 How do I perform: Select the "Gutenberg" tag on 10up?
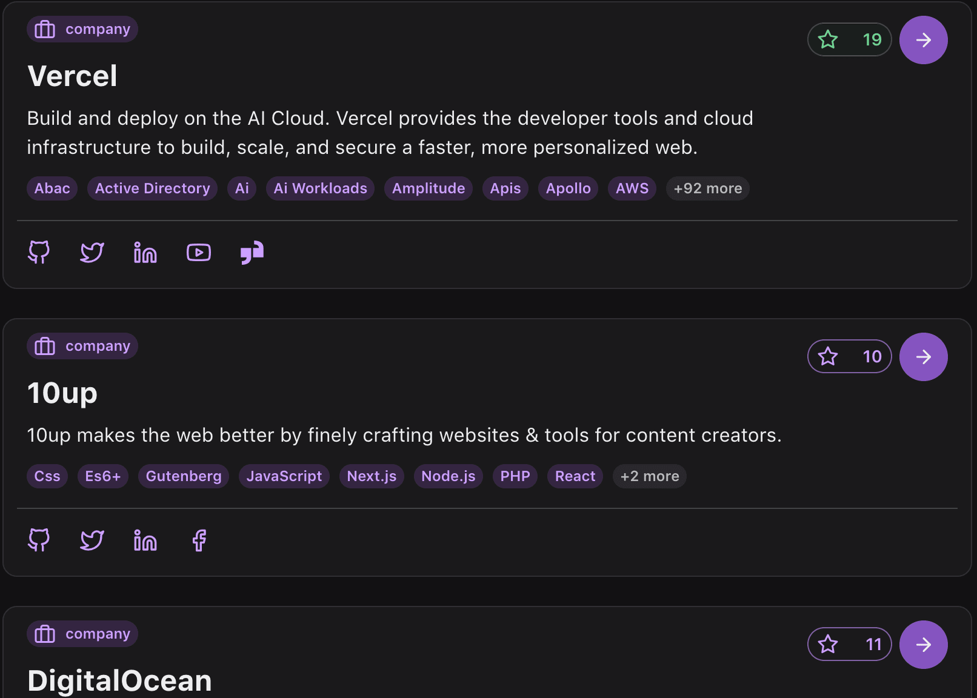coord(184,476)
